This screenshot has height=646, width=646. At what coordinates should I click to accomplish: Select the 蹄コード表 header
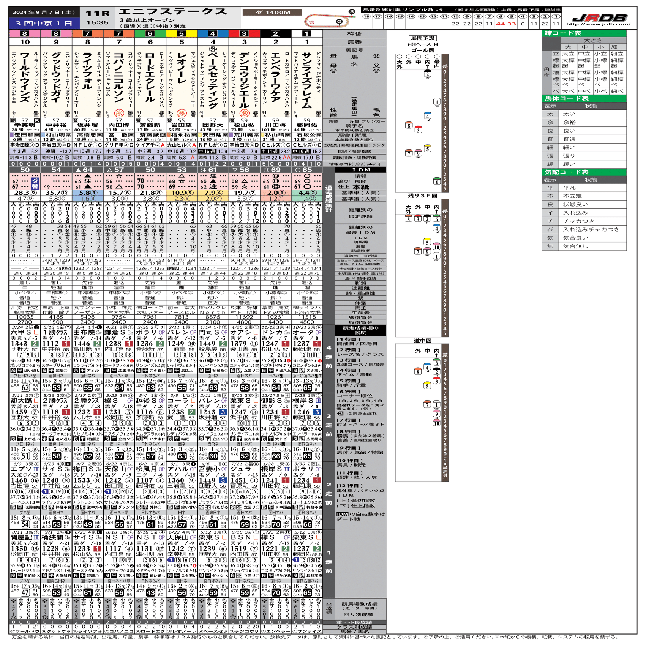click(x=584, y=33)
